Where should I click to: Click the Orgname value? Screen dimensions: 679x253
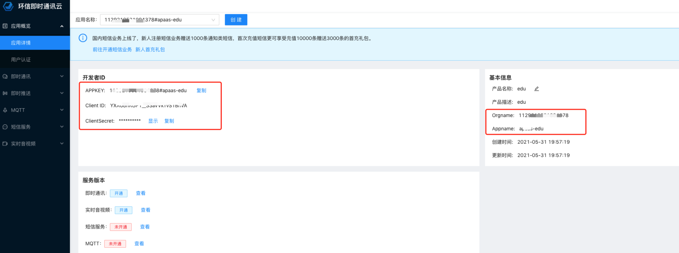[x=544, y=115]
